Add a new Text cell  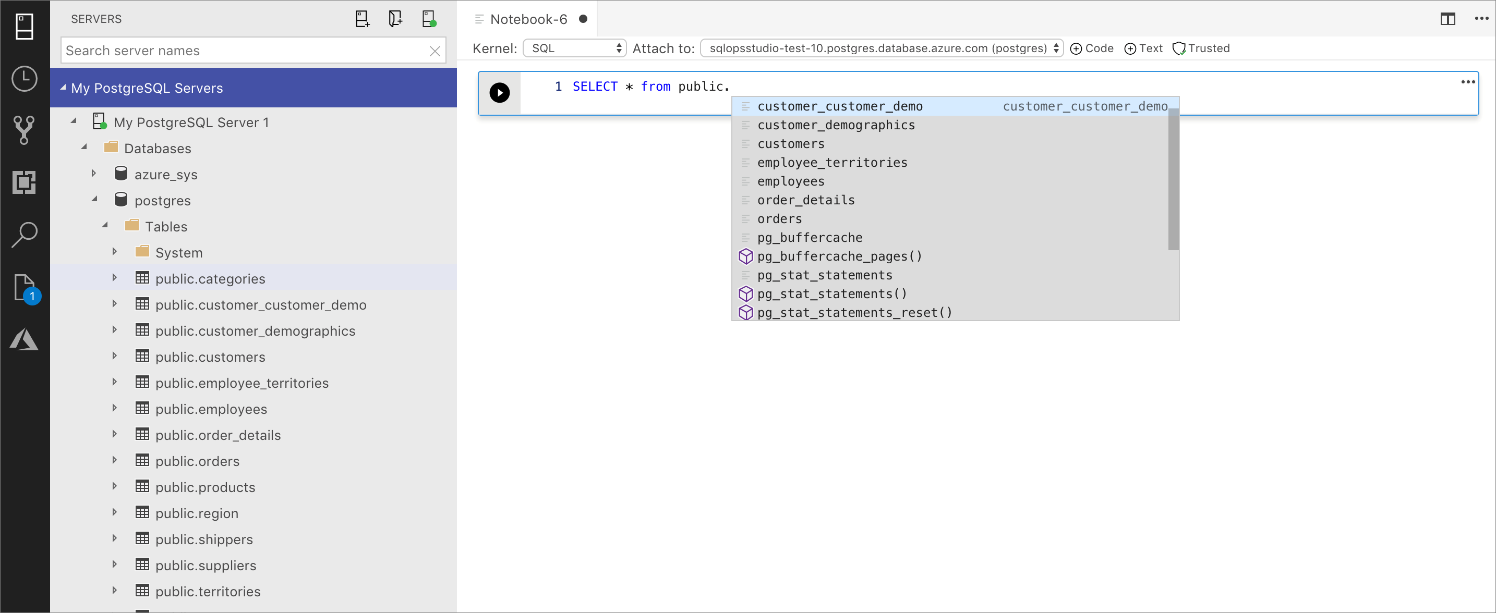(x=1143, y=48)
